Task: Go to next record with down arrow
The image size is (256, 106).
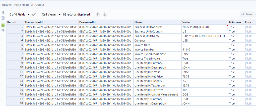Action: pyautogui.click(x=104, y=14)
